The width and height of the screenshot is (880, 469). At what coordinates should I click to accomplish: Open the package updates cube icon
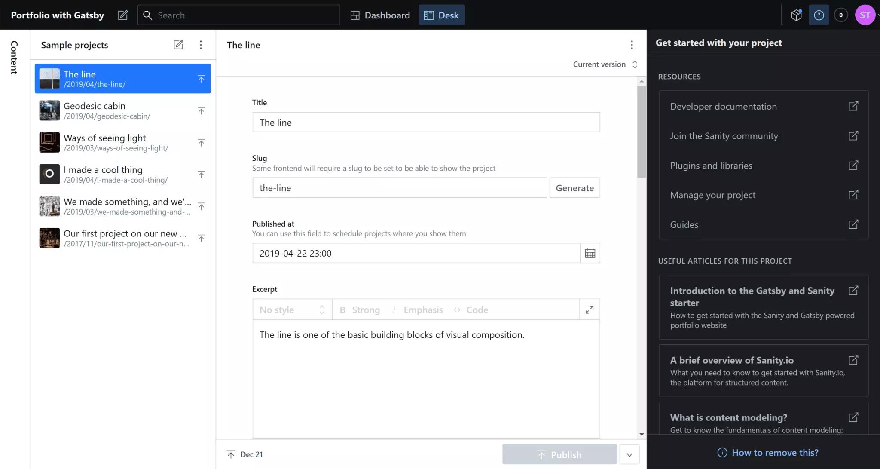pos(796,15)
